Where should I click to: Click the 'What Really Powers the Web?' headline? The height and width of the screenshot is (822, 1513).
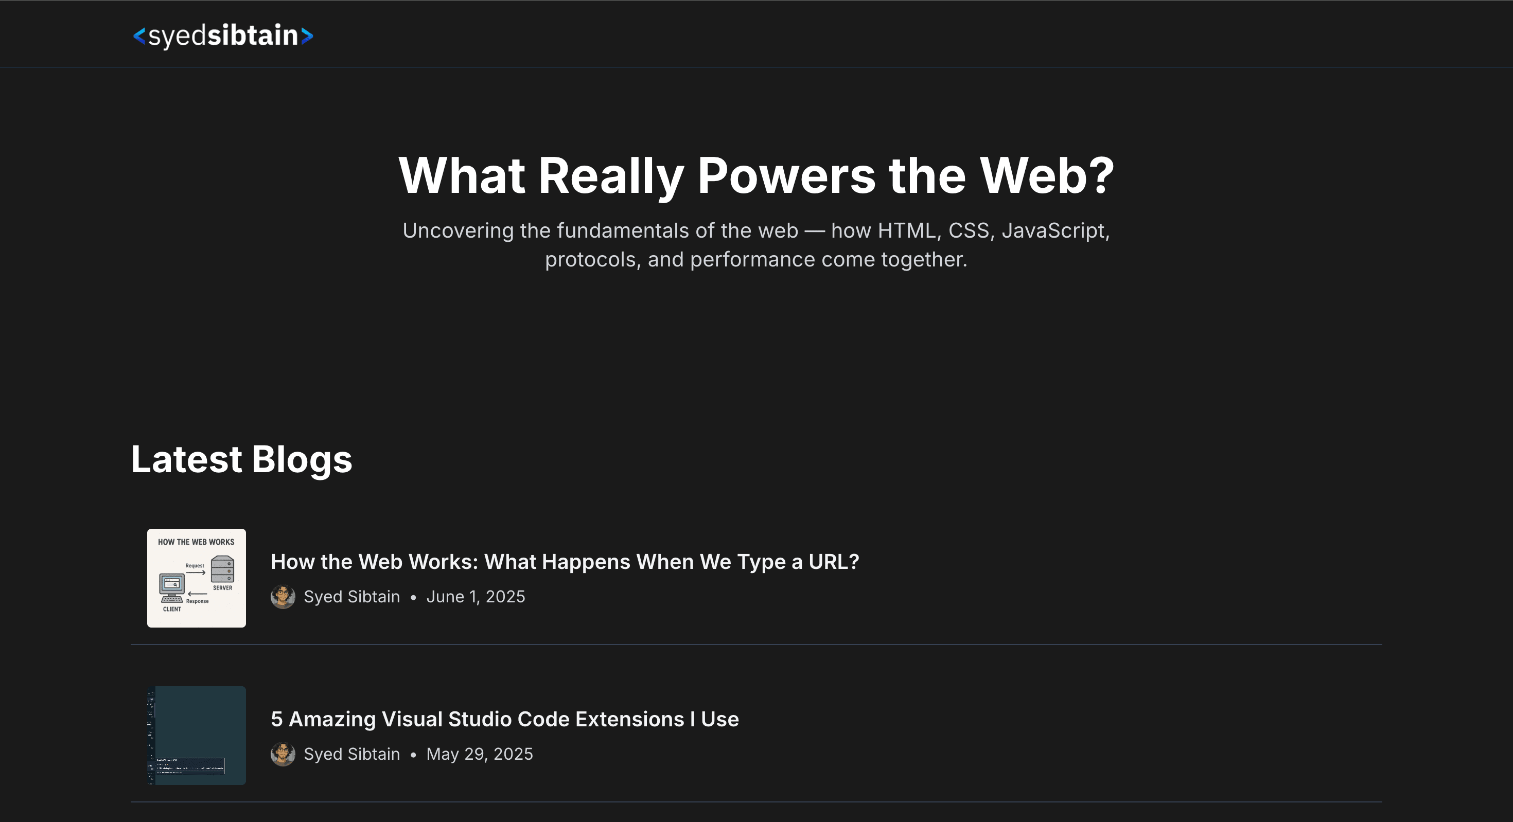tap(756, 175)
